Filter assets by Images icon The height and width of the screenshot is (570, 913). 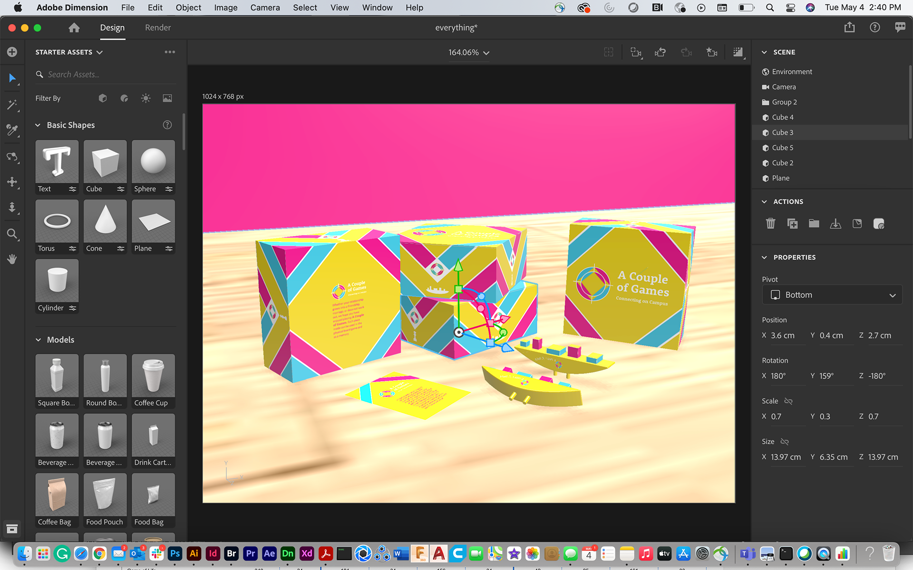pos(167,98)
